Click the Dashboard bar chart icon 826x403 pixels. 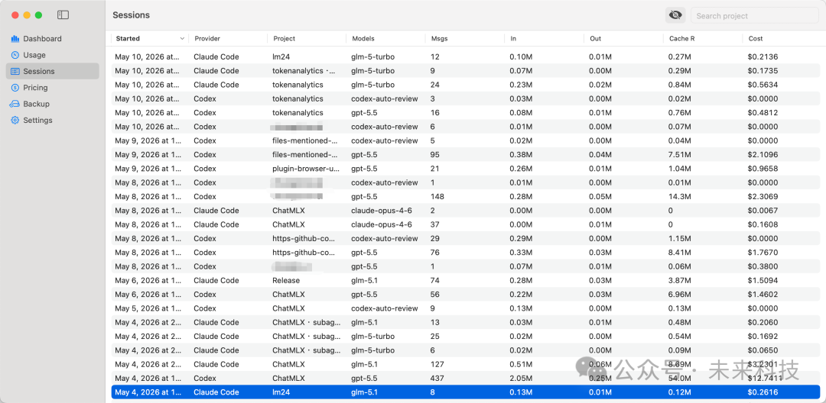tap(15, 39)
